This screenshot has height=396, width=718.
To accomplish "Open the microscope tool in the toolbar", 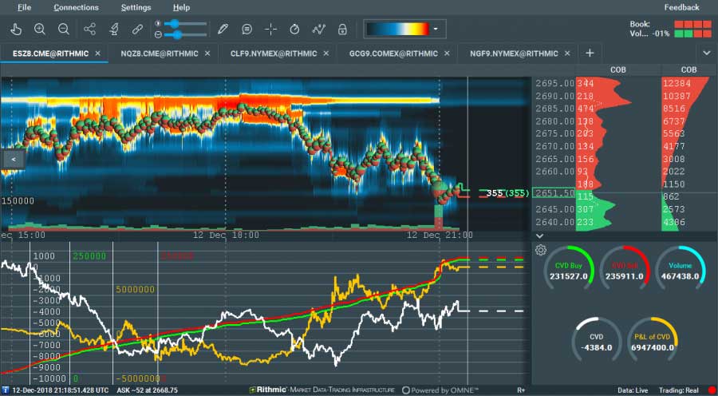I will coord(113,30).
